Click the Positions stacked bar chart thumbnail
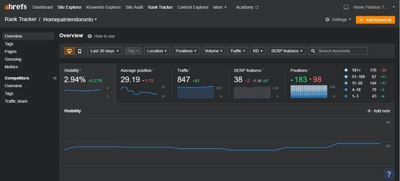 click(x=309, y=92)
